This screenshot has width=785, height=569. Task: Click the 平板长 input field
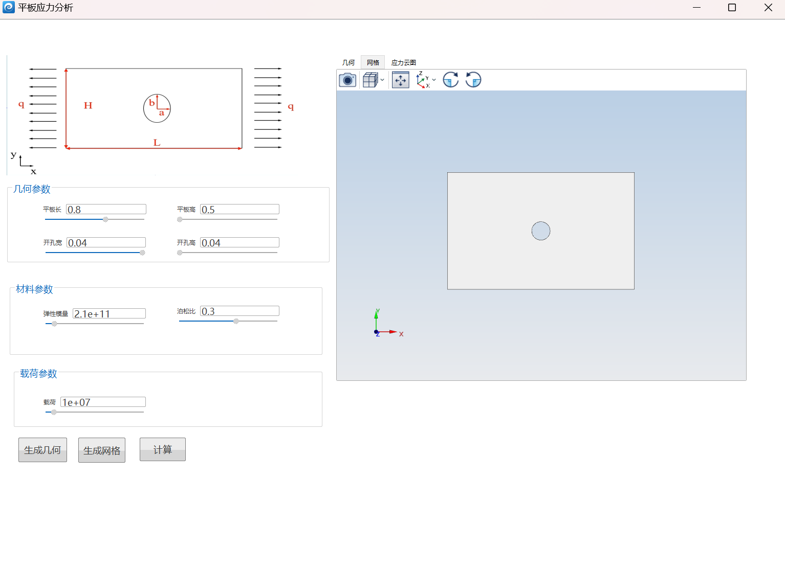pos(106,209)
